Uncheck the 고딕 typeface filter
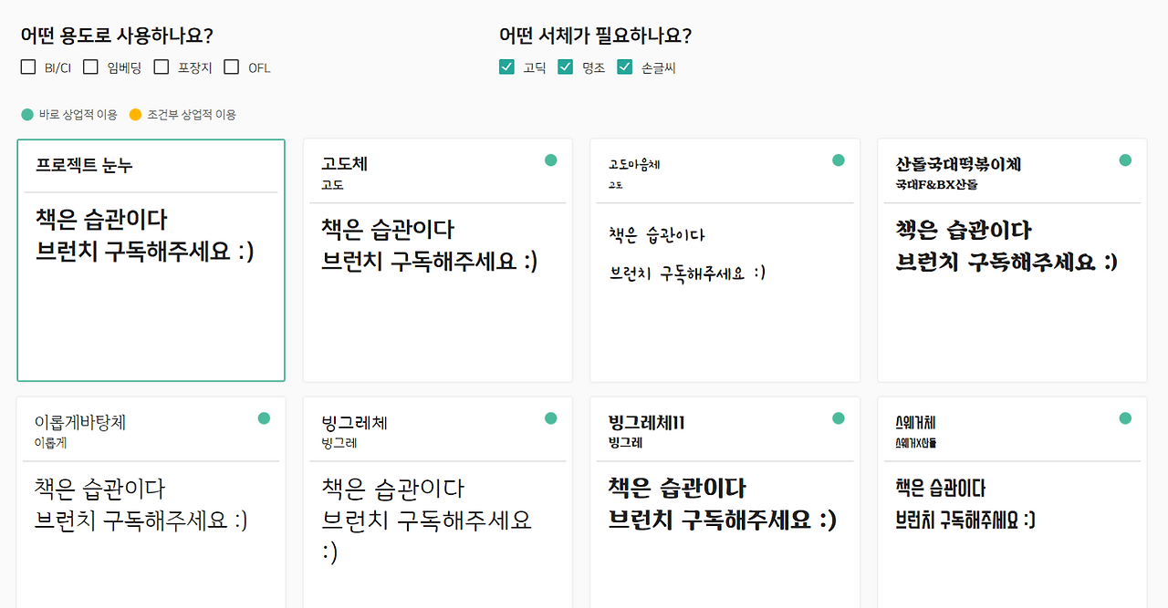This screenshot has height=608, width=1168. 507,67
